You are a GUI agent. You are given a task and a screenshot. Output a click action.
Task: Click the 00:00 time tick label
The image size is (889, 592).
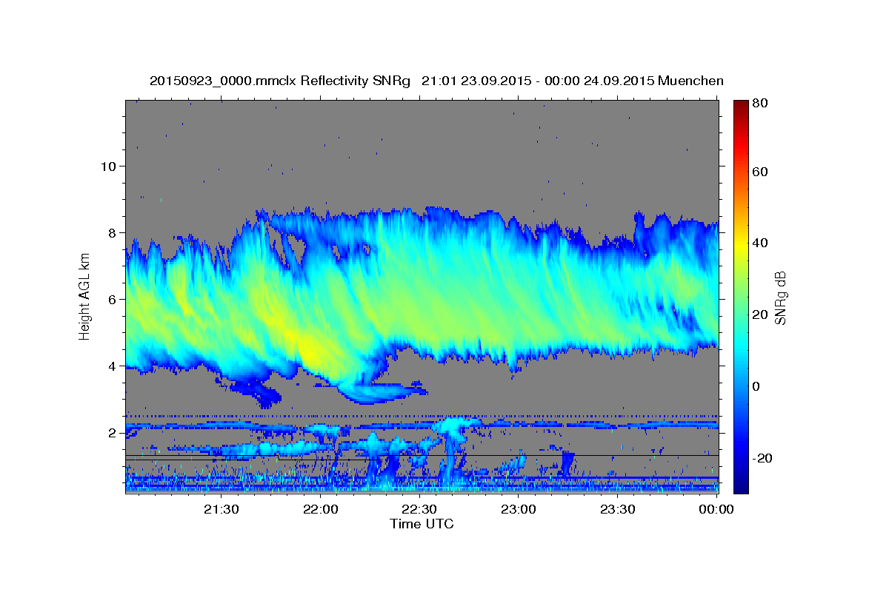[x=716, y=509]
